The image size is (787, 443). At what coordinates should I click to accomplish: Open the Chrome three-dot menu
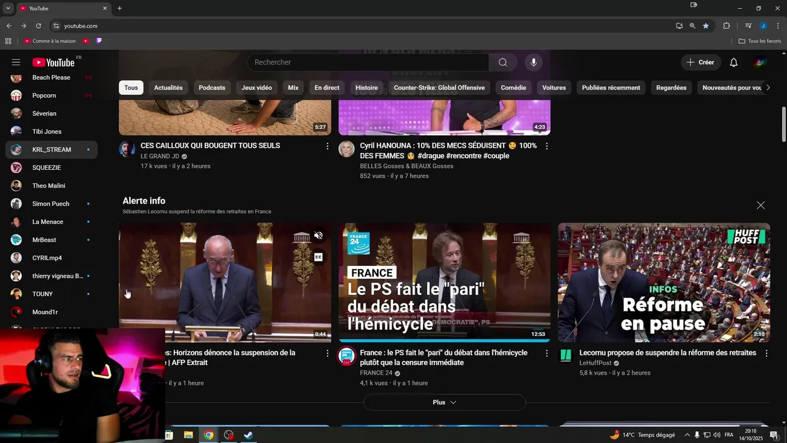[x=777, y=26]
